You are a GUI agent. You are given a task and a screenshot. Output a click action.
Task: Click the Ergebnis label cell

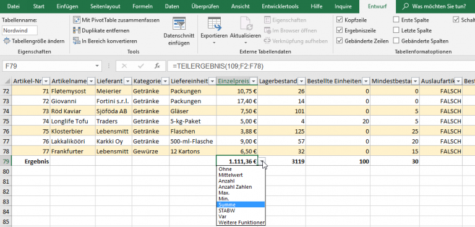(30, 161)
